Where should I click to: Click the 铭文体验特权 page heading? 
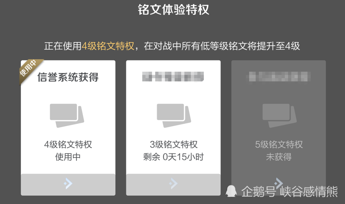(174, 10)
